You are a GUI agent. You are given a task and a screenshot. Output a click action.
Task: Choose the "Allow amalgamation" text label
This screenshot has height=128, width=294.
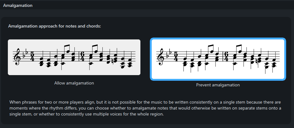[x=74, y=83]
